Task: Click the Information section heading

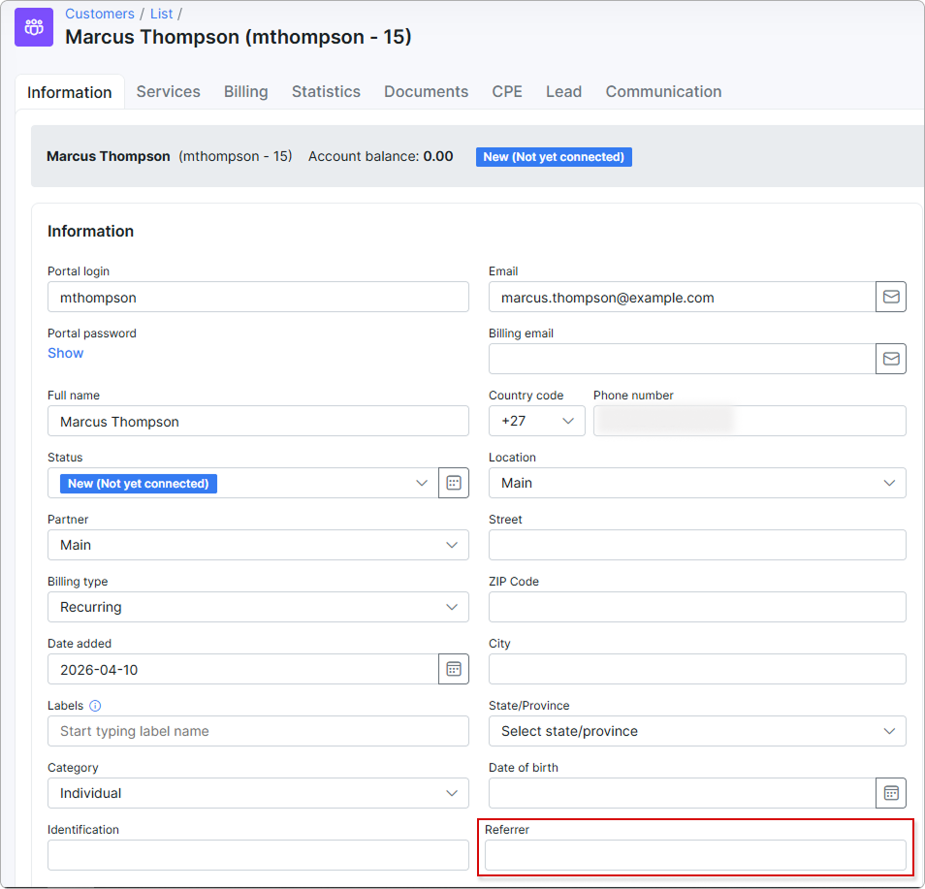Action: [91, 232]
